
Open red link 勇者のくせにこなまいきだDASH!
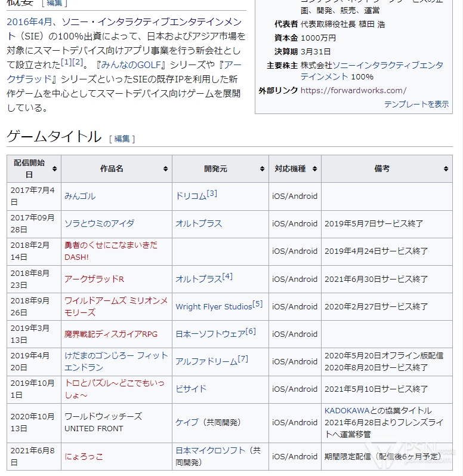pyautogui.click(x=111, y=251)
